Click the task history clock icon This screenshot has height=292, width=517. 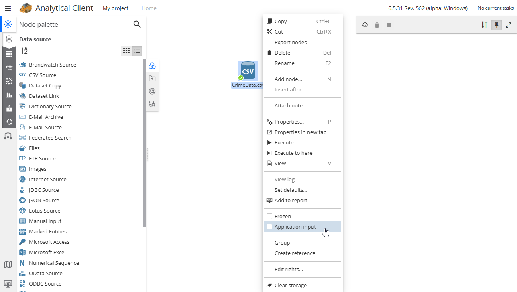click(364, 25)
